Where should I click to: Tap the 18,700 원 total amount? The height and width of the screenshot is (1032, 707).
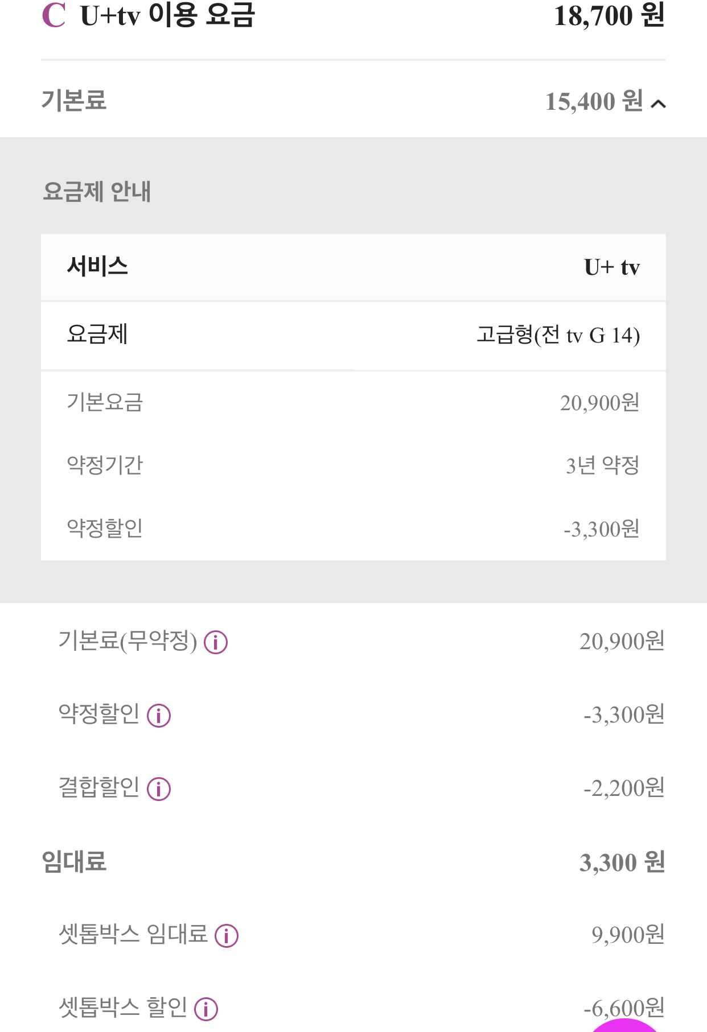609,16
